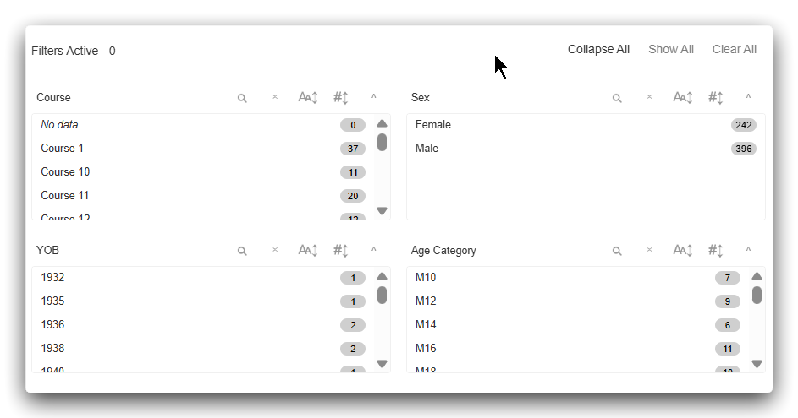Clear the Sex filter selection icon

[650, 97]
